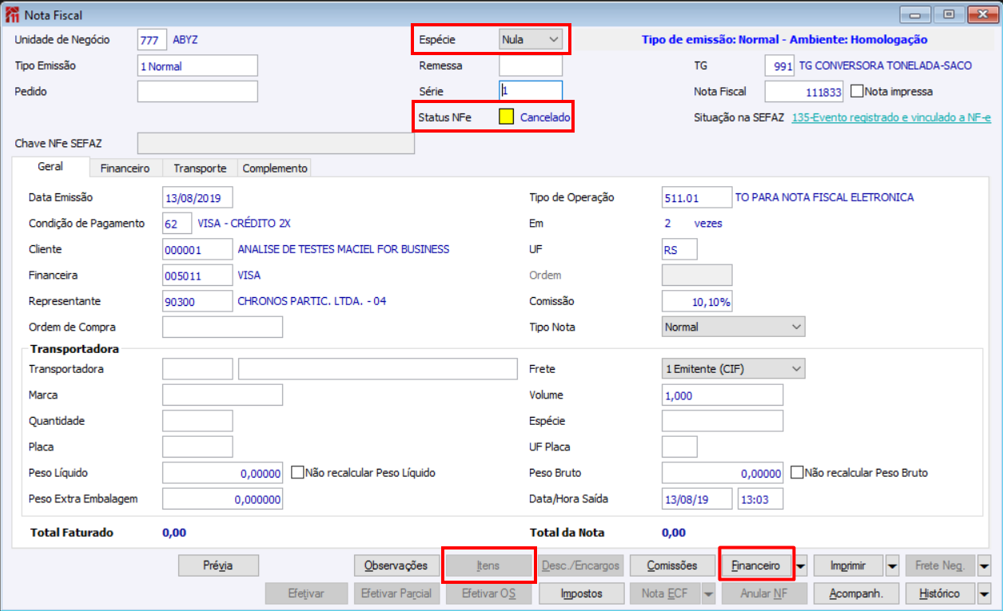Click the UF field with RS

coord(679,249)
